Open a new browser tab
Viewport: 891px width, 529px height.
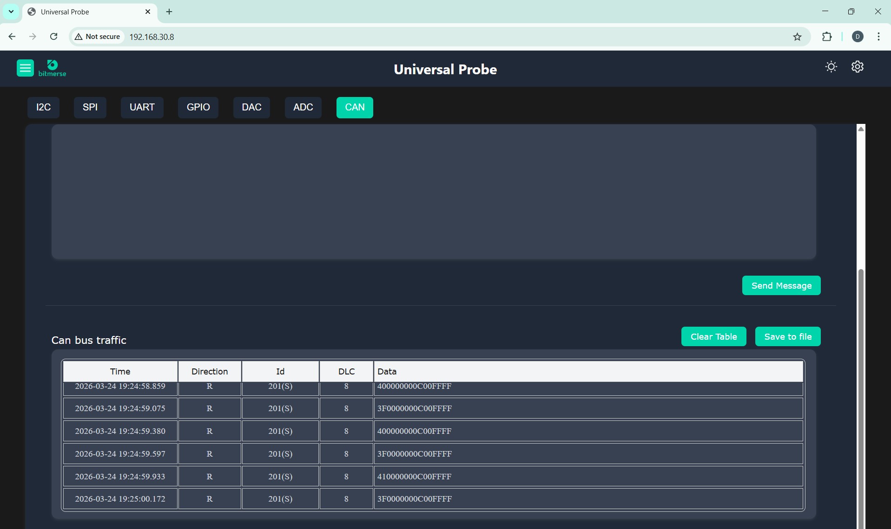point(169,12)
